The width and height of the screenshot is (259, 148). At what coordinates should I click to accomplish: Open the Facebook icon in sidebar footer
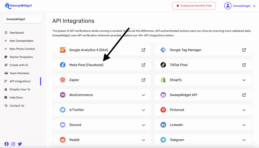(x=7, y=144)
